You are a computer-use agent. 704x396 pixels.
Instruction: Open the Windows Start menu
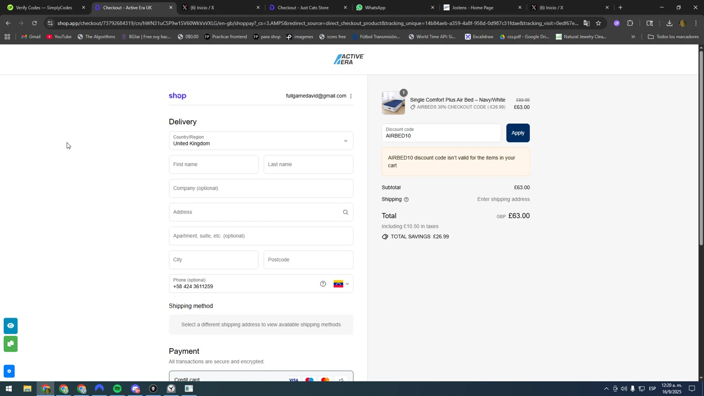click(8, 389)
